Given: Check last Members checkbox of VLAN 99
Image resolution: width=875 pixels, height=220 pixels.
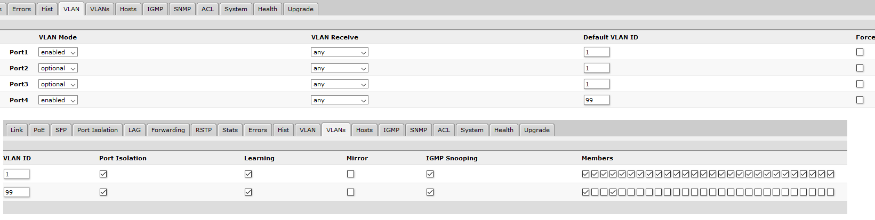Looking at the screenshot, I should click(x=830, y=192).
